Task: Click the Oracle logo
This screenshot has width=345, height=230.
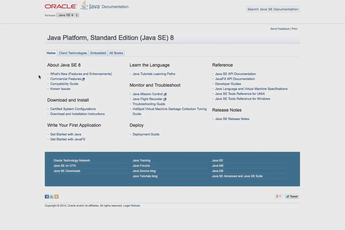Action: pyautogui.click(x=61, y=6)
